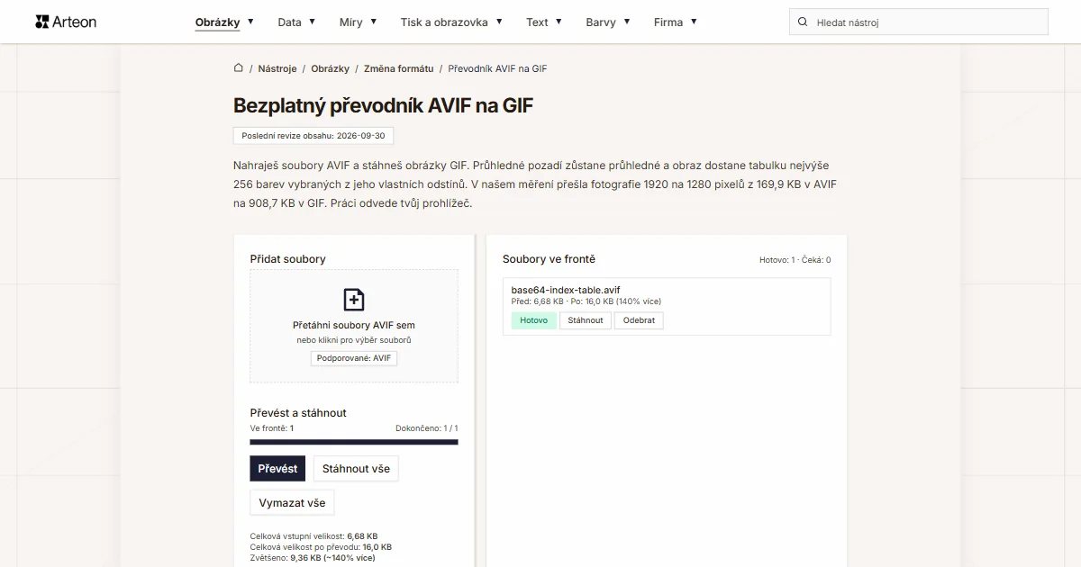The image size is (1081, 567).
Task: Click the 'Ve frontě: 1' text
Action: [x=272, y=428]
